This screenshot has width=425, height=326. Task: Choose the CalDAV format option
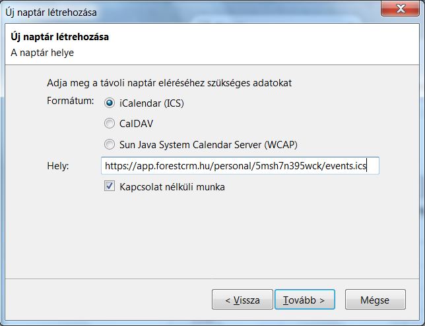click(x=110, y=123)
